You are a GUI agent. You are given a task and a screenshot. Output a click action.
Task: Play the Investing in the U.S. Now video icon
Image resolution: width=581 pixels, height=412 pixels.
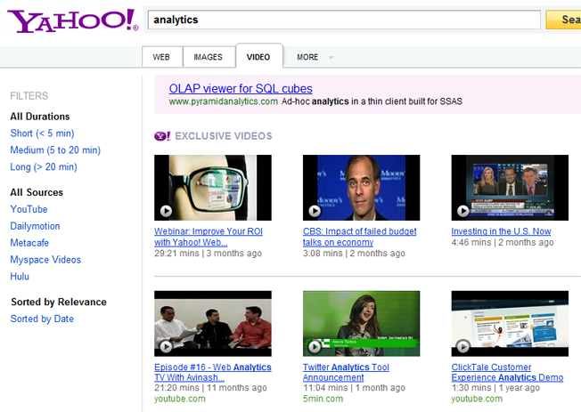click(462, 211)
